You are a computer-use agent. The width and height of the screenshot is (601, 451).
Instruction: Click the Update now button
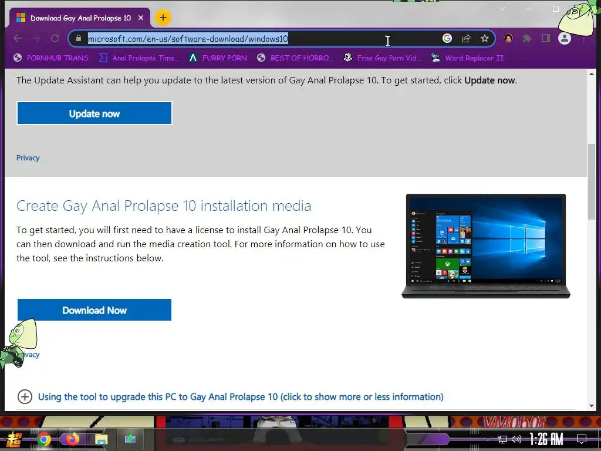pyautogui.click(x=94, y=113)
